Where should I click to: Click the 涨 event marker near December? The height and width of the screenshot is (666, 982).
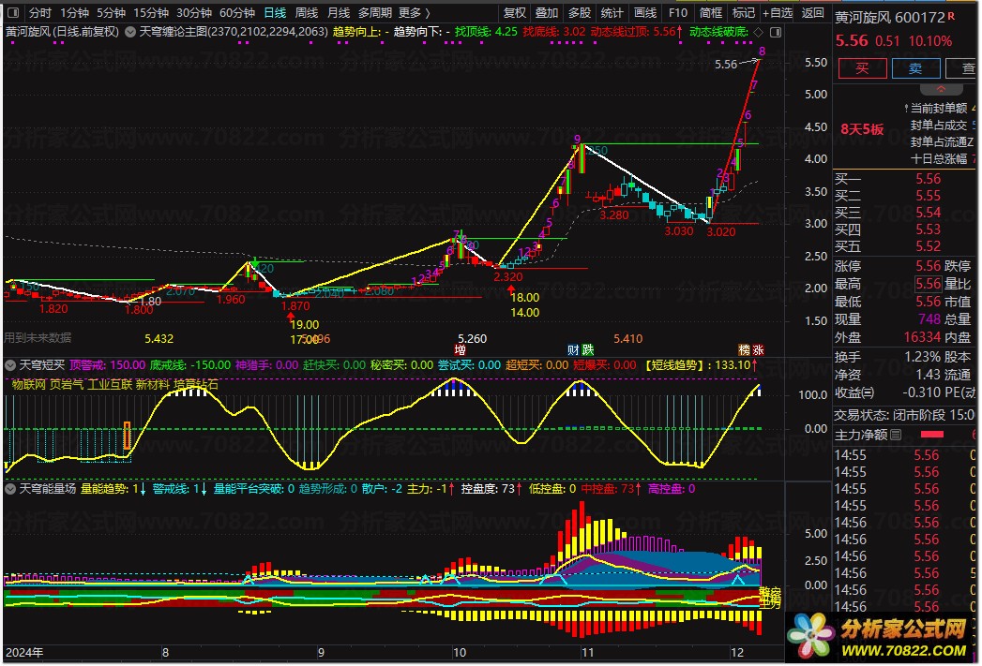click(x=759, y=350)
